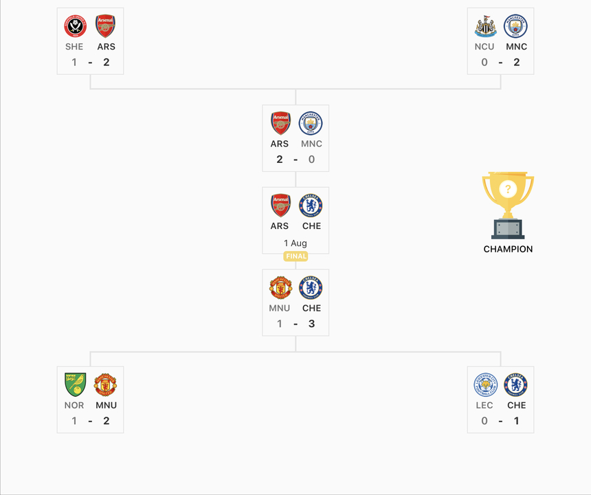Viewport: 591px width, 495px height.
Task: Click the Arsenal crest in the SHE–ARS match
Action: 105,26
